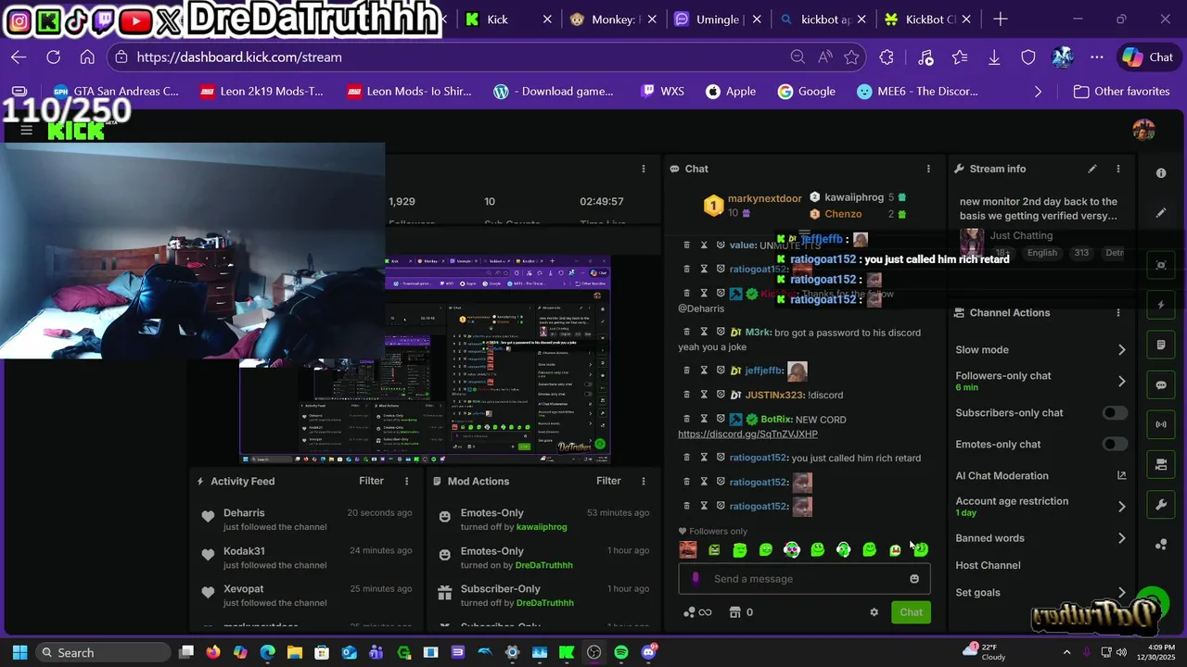Click the taskbar Search box
The width and height of the screenshot is (1187, 667).
tap(104, 652)
